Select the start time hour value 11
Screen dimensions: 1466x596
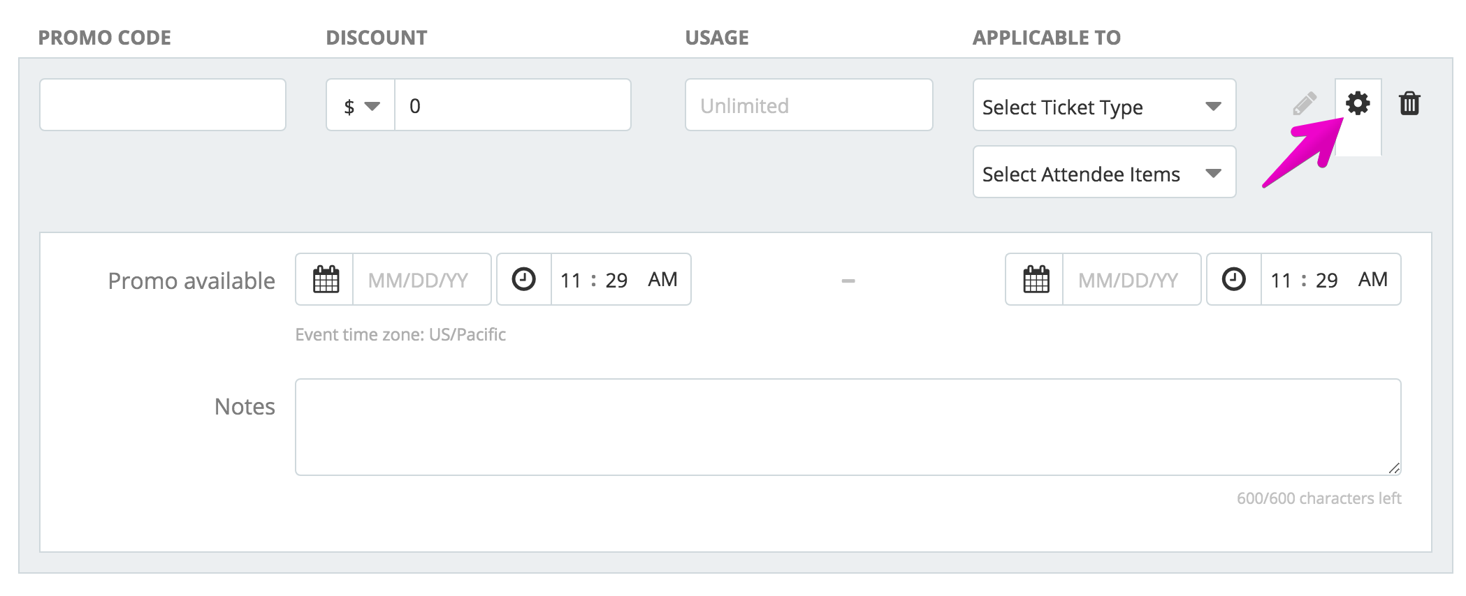571,281
